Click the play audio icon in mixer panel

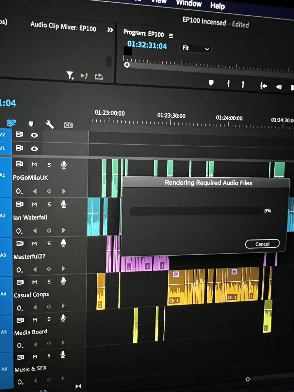(84, 76)
